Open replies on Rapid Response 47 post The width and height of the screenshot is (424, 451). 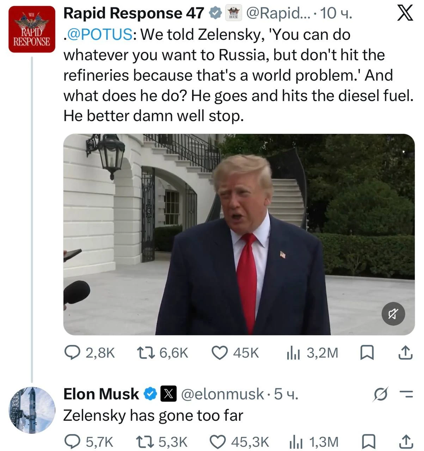tap(90, 353)
